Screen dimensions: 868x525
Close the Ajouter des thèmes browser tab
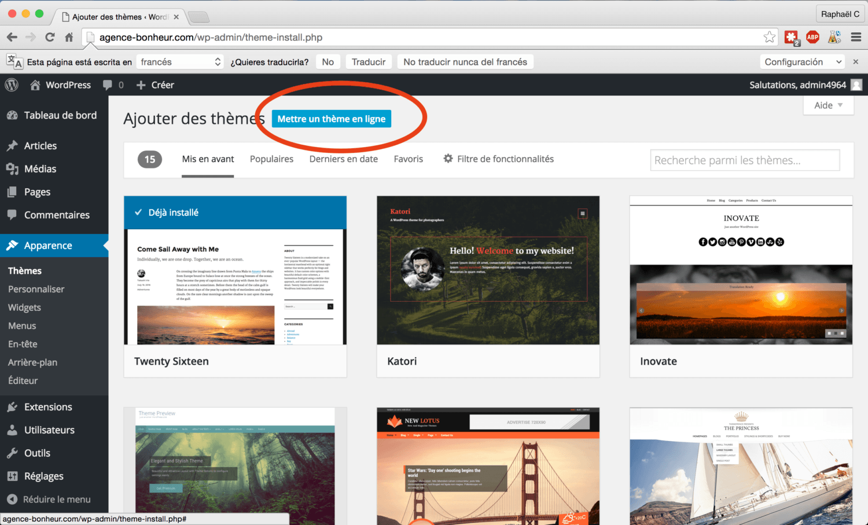tap(176, 17)
